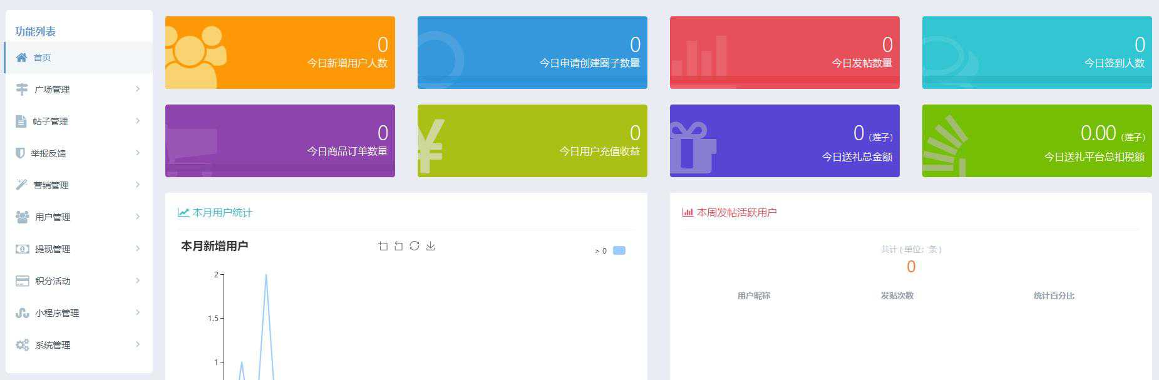Click the 功能列表 sidebar heading
This screenshot has height=380, width=1159.
click(x=36, y=31)
